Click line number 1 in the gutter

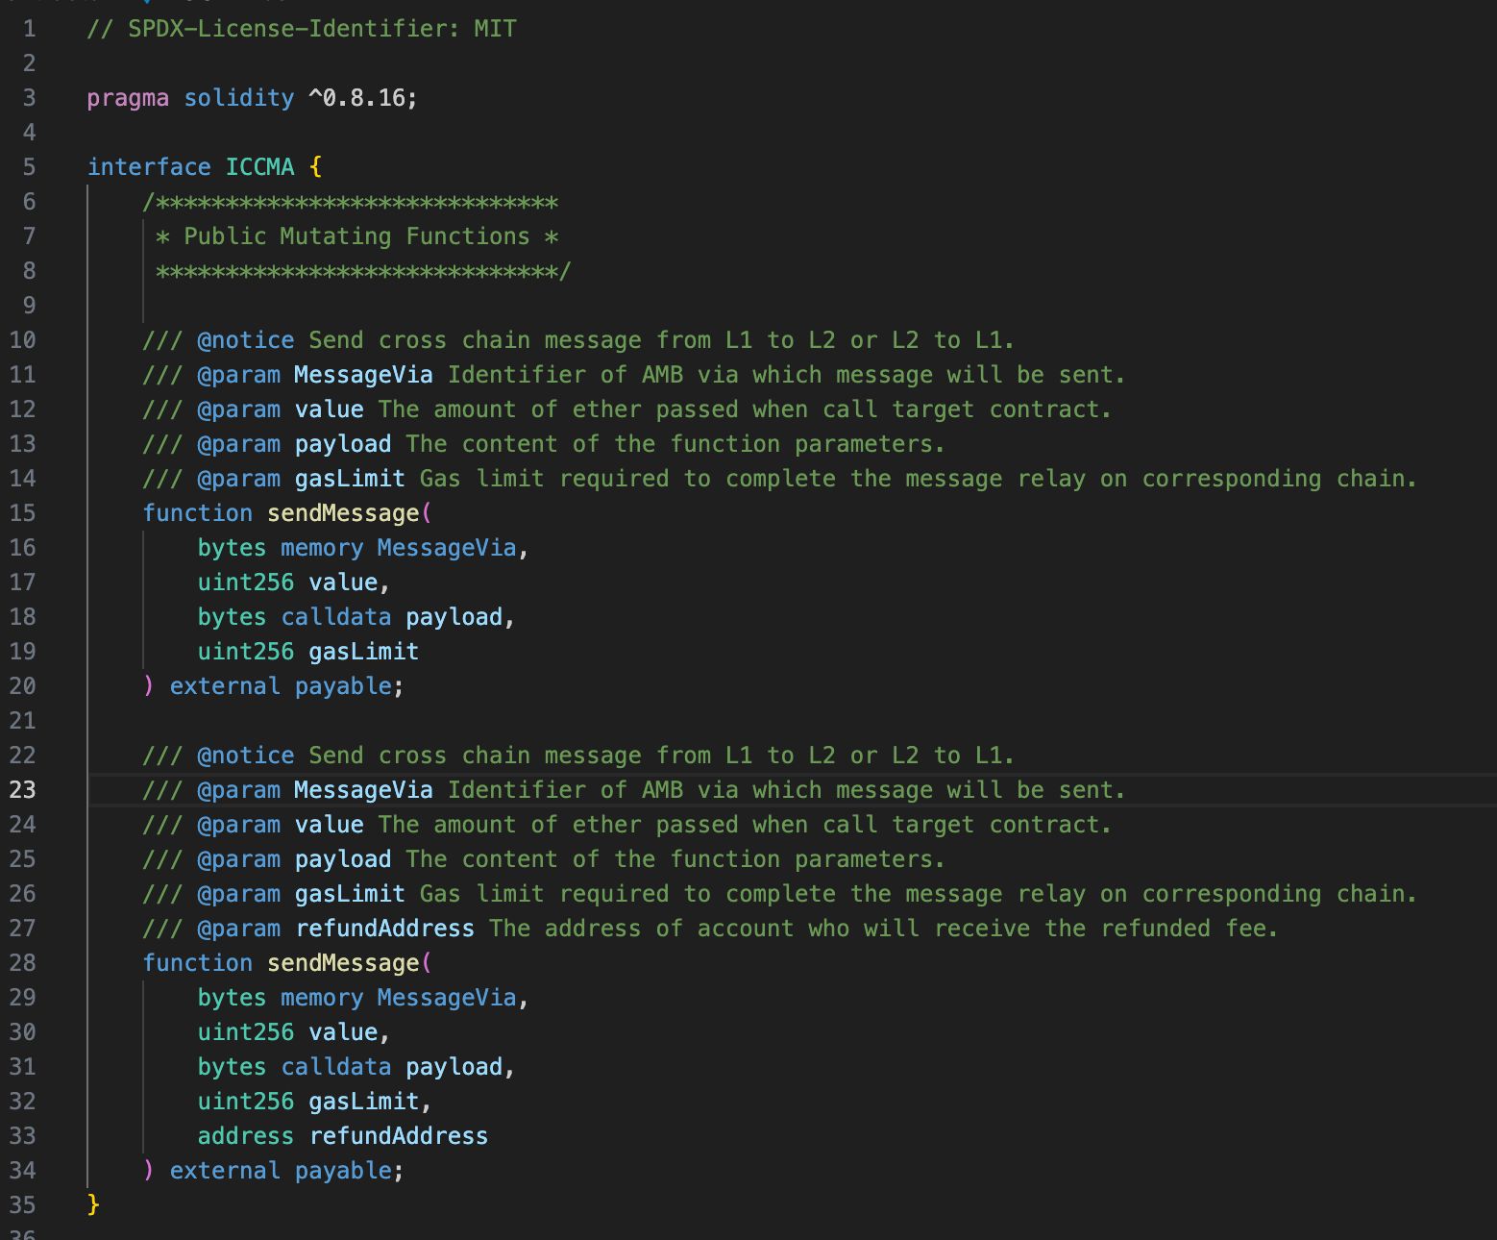coord(30,29)
